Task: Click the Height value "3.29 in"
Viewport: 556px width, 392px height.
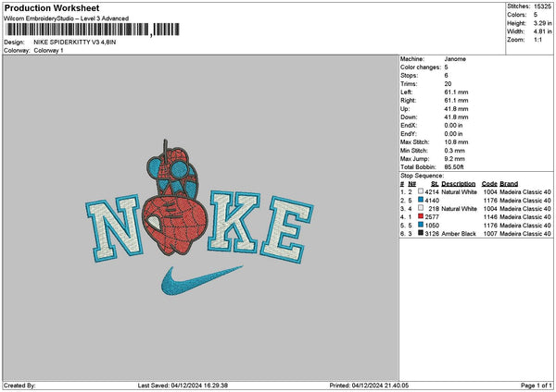Action: coord(542,23)
